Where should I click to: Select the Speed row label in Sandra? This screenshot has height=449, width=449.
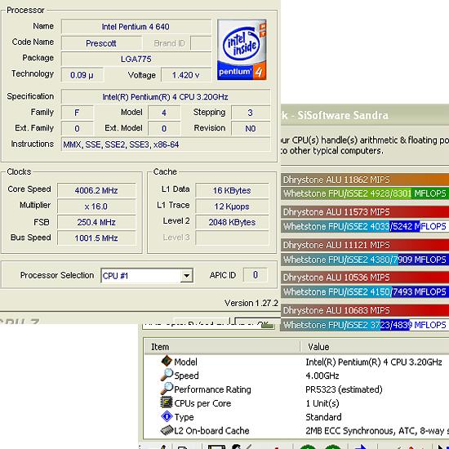click(186, 376)
